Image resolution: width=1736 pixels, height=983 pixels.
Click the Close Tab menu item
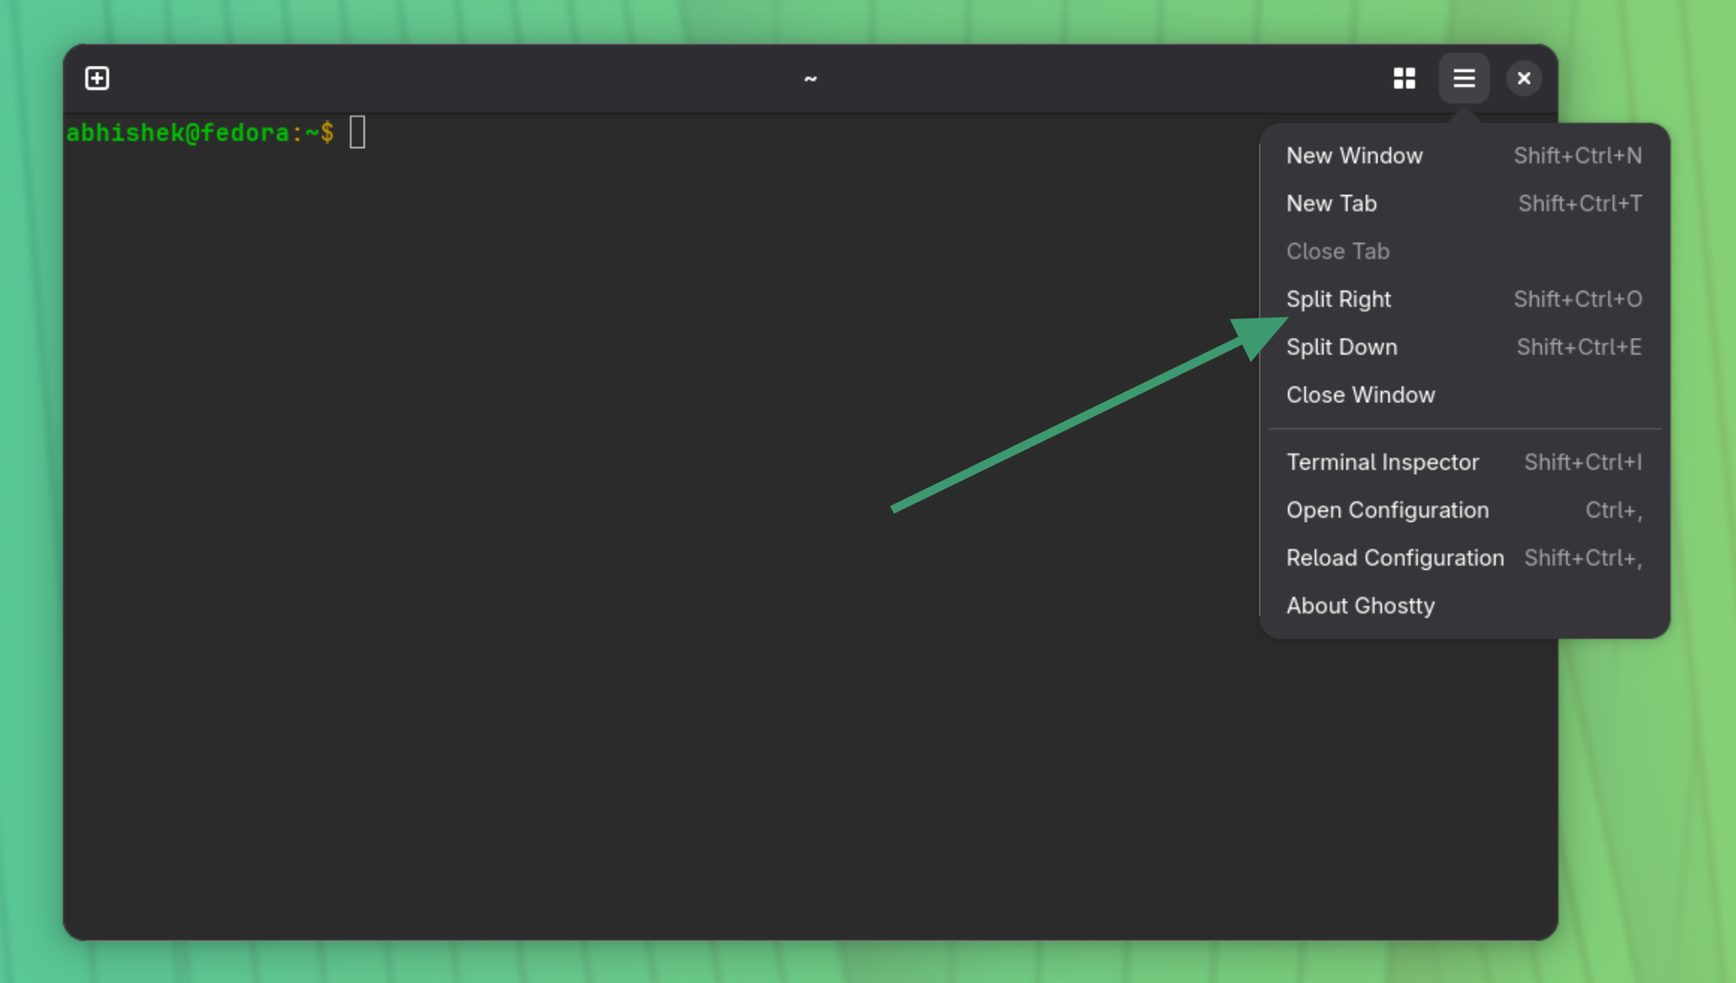click(x=1338, y=251)
